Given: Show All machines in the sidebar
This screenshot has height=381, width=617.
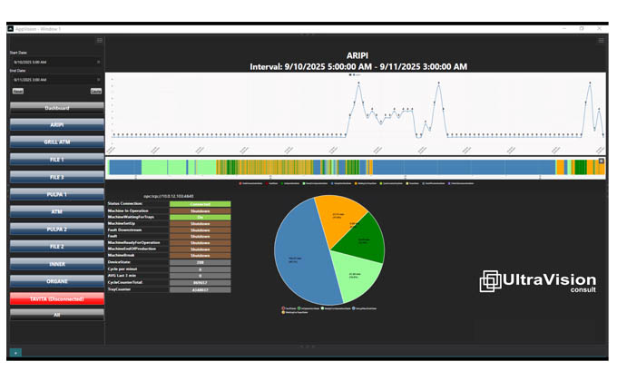Looking at the screenshot, I should pyautogui.click(x=55, y=314).
